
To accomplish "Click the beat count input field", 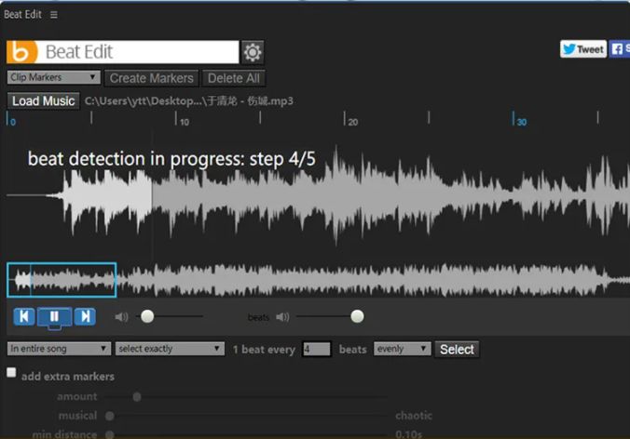I will click(x=317, y=349).
